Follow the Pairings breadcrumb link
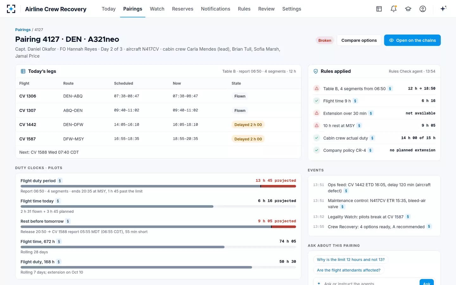The image size is (456, 285). point(23,30)
